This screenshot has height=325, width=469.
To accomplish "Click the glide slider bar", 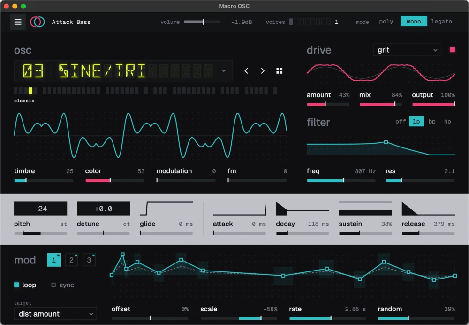I will point(166,233).
